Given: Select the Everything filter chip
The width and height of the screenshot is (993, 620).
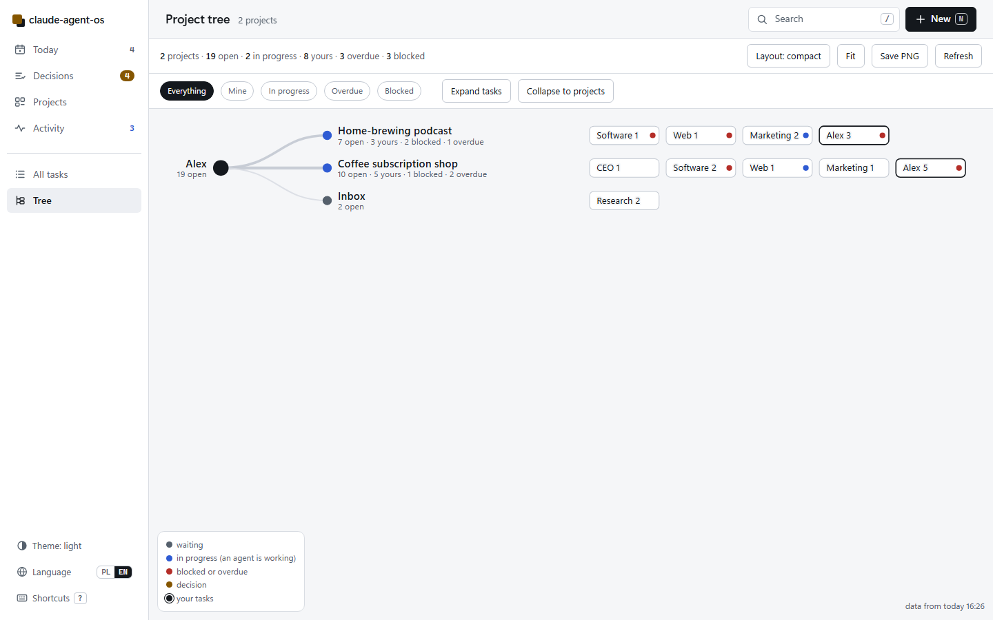Looking at the screenshot, I should tap(187, 91).
